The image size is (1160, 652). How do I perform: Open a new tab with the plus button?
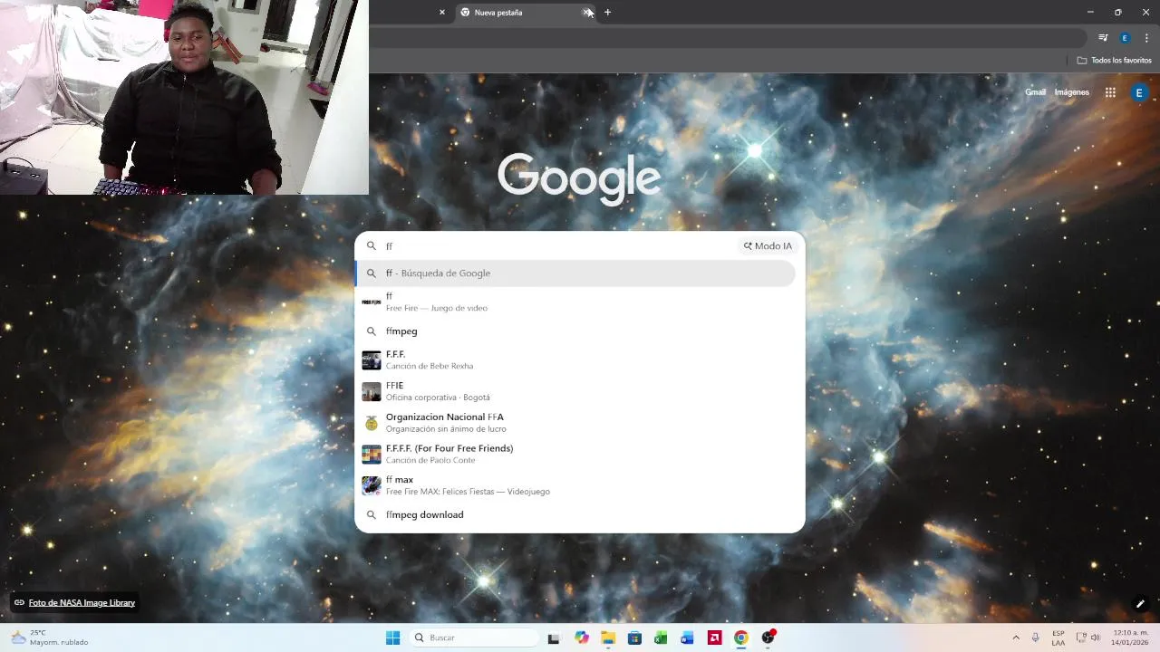coord(607,13)
